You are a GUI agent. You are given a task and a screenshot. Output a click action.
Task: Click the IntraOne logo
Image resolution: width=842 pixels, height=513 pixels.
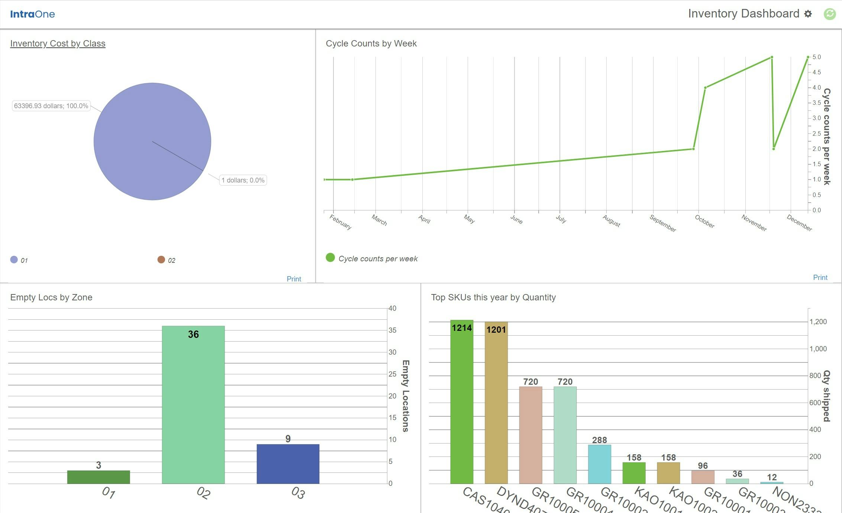tap(33, 14)
